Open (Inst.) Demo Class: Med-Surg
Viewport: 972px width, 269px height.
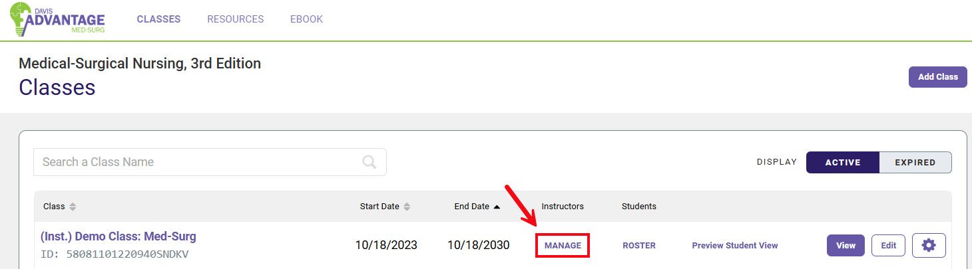point(119,236)
